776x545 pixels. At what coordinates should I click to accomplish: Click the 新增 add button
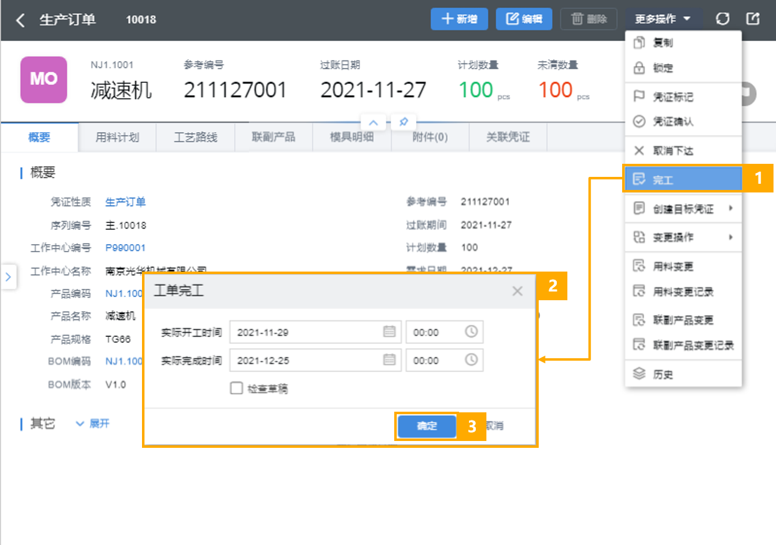point(459,19)
